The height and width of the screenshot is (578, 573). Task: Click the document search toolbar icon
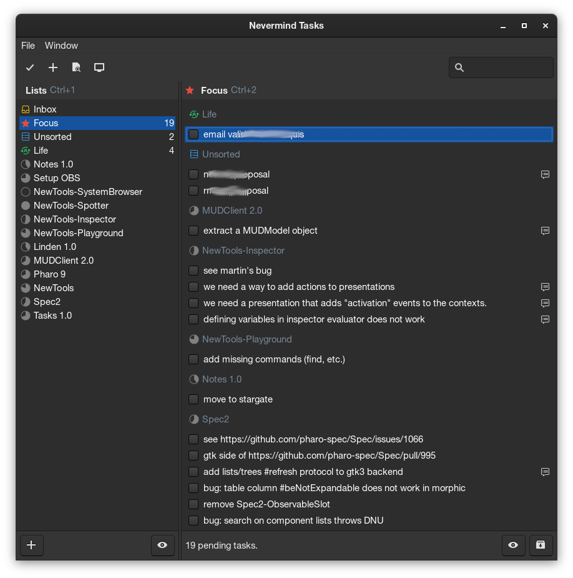pyautogui.click(x=76, y=67)
